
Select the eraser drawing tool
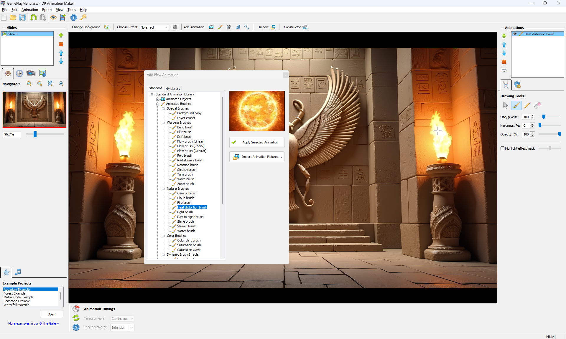click(537, 105)
